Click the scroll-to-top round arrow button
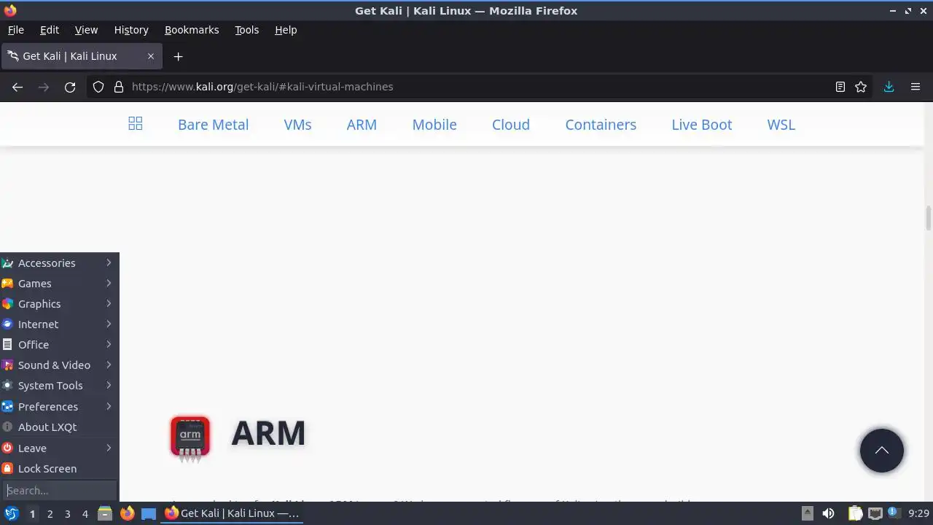The image size is (933, 525). (x=882, y=451)
